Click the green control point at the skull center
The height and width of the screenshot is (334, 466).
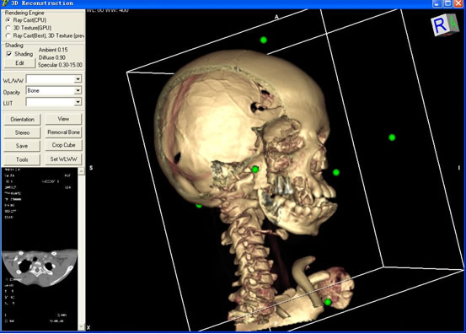[255, 170]
